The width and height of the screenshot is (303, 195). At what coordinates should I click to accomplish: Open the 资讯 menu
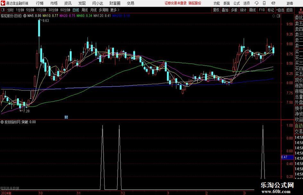(x=68, y=3)
